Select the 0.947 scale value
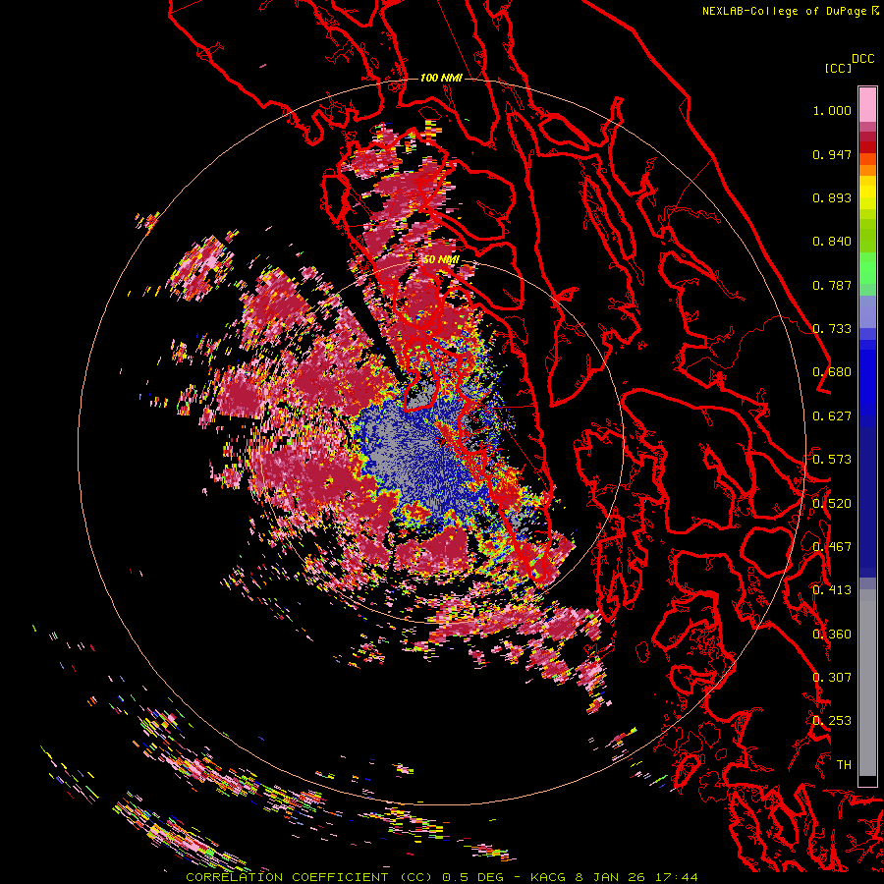The width and height of the screenshot is (884, 884). tap(832, 154)
